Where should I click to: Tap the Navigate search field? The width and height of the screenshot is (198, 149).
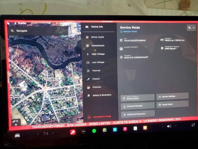pos(38,31)
